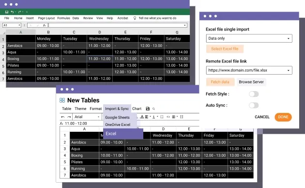Click the lightbulb Tell me icon in Excel
Image resolution: width=305 pixels, height=188 pixels.
tap(135, 18)
